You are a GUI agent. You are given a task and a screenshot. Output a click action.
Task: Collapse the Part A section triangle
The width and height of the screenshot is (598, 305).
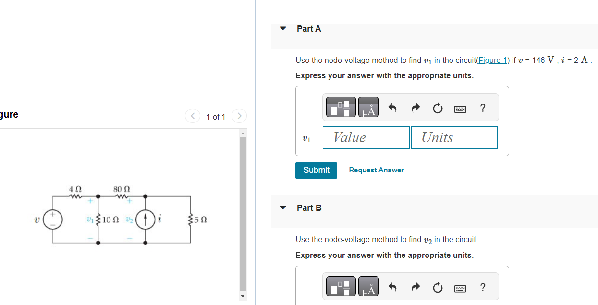coord(283,29)
